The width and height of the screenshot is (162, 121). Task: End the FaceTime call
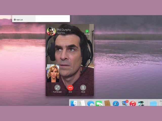point(70,88)
